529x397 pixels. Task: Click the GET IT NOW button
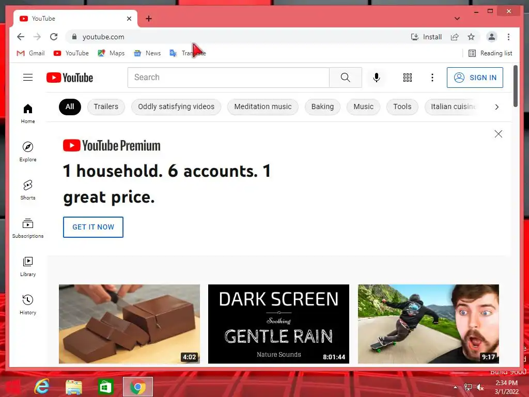pos(93,227)
